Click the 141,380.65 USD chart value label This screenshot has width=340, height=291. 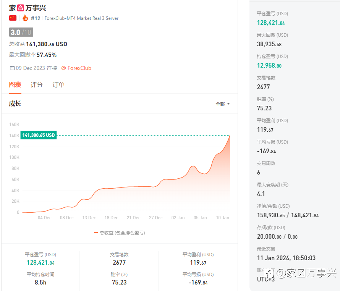[x=39, y=135]
